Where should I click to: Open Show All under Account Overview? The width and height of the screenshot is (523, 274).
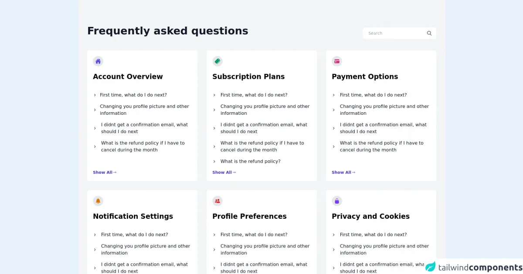click(105, 172)
